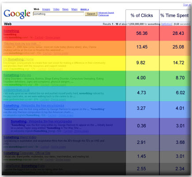Open the Preferences link
The height and width of the screenshot is (177, 192).
(x=103, y=15)
